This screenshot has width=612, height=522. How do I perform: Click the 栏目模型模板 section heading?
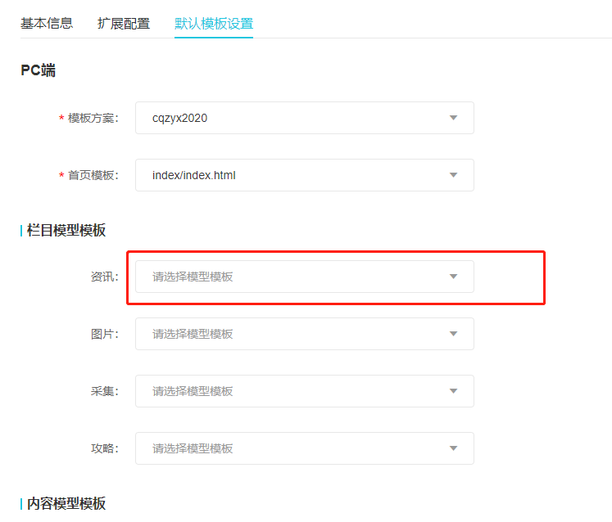click(x=66, y=231)
